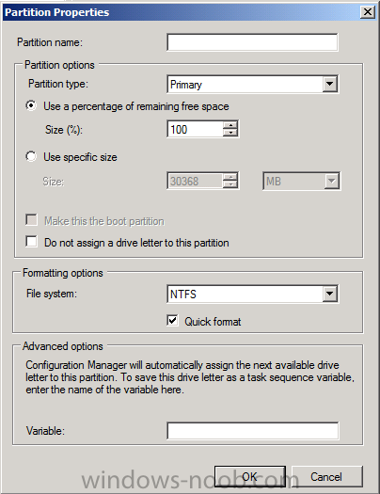Screen dimensions: 380x494
Task: Confirm settings with the OK button
Action: 250,476
